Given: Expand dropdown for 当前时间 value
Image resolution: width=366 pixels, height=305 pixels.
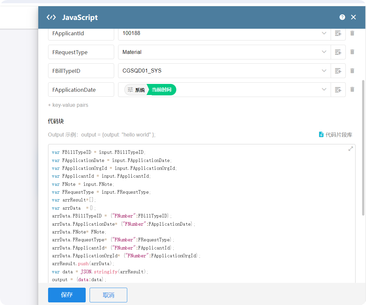Looking at the screenshot, I should [324, 89].
